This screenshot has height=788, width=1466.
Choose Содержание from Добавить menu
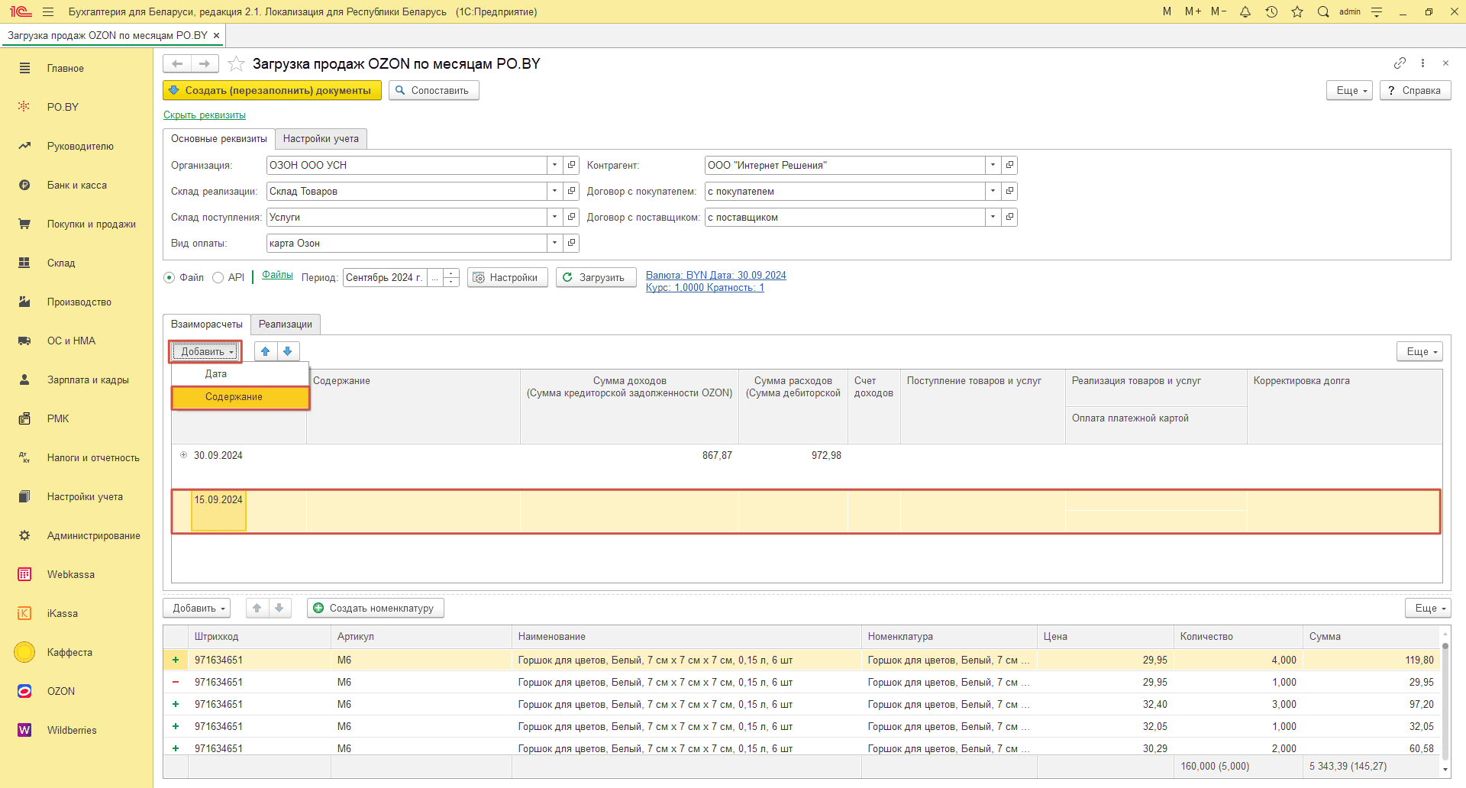pos(240,397)
